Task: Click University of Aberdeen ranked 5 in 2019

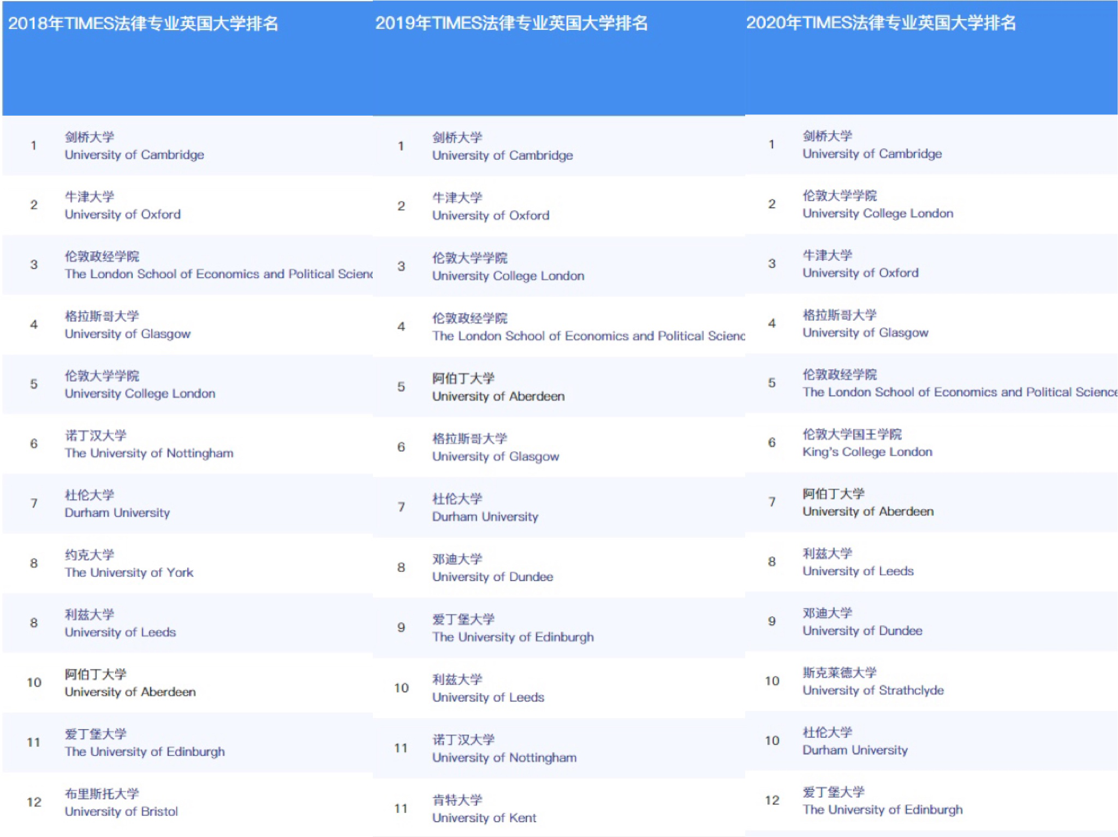Action: click(498, 397)
